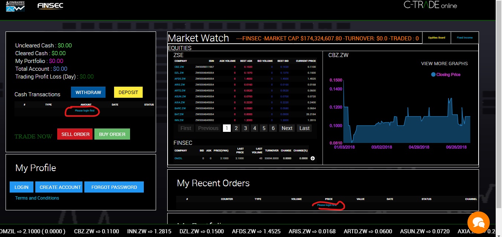Open the live chat bubble icon
Screen dimensions: 502x237
[x=478, y=223]
